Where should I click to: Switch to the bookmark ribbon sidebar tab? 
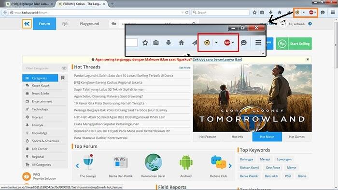(x=63, y=78)
